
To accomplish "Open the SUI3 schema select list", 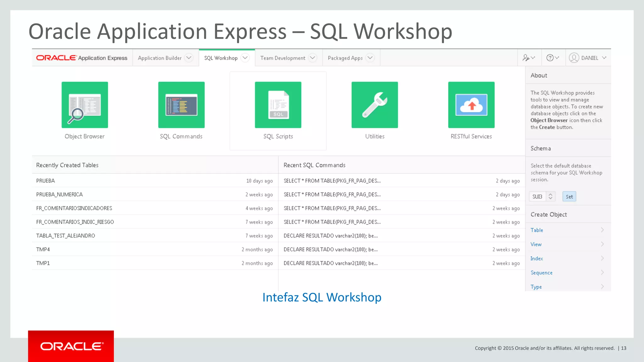I will [542, 196].
